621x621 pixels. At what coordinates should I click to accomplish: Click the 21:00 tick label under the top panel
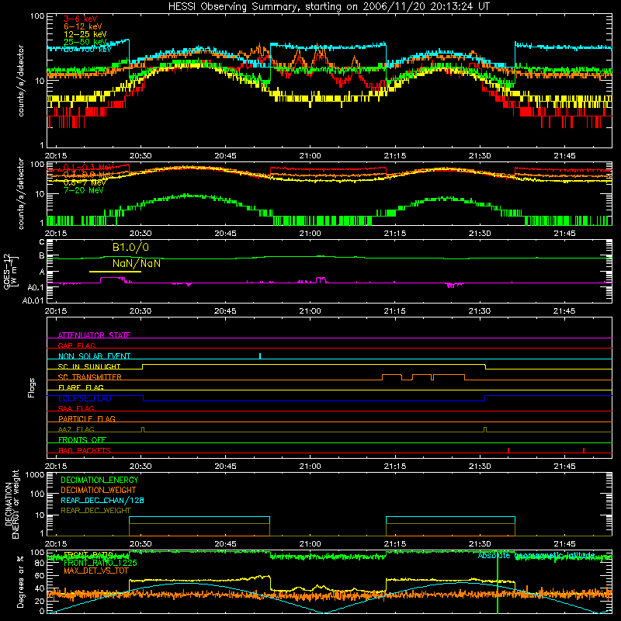pos(310,156)
